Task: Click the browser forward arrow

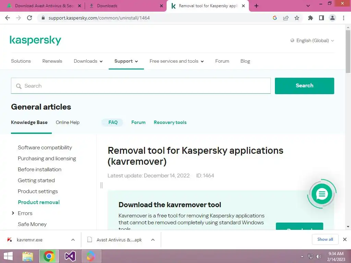Action: click(19, 18)
